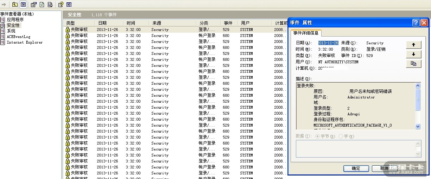This screenshot has height=179, width=431.
Task: Open Help from the toolbar question icon
Action: pos(61,5)
